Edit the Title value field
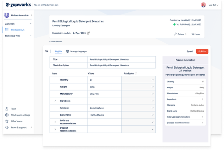The width and height of the screenshot is (224, 151). [x=122, y=59]
